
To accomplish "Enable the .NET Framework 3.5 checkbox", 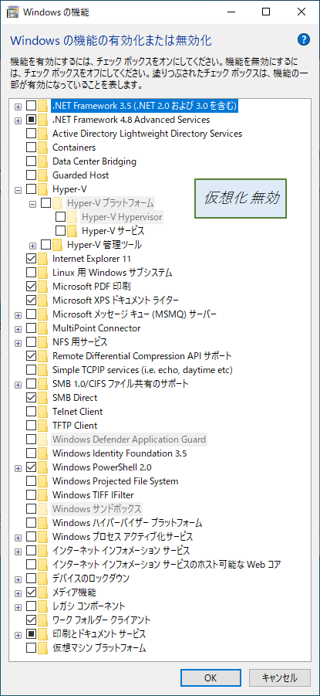I will coord(31,106).
